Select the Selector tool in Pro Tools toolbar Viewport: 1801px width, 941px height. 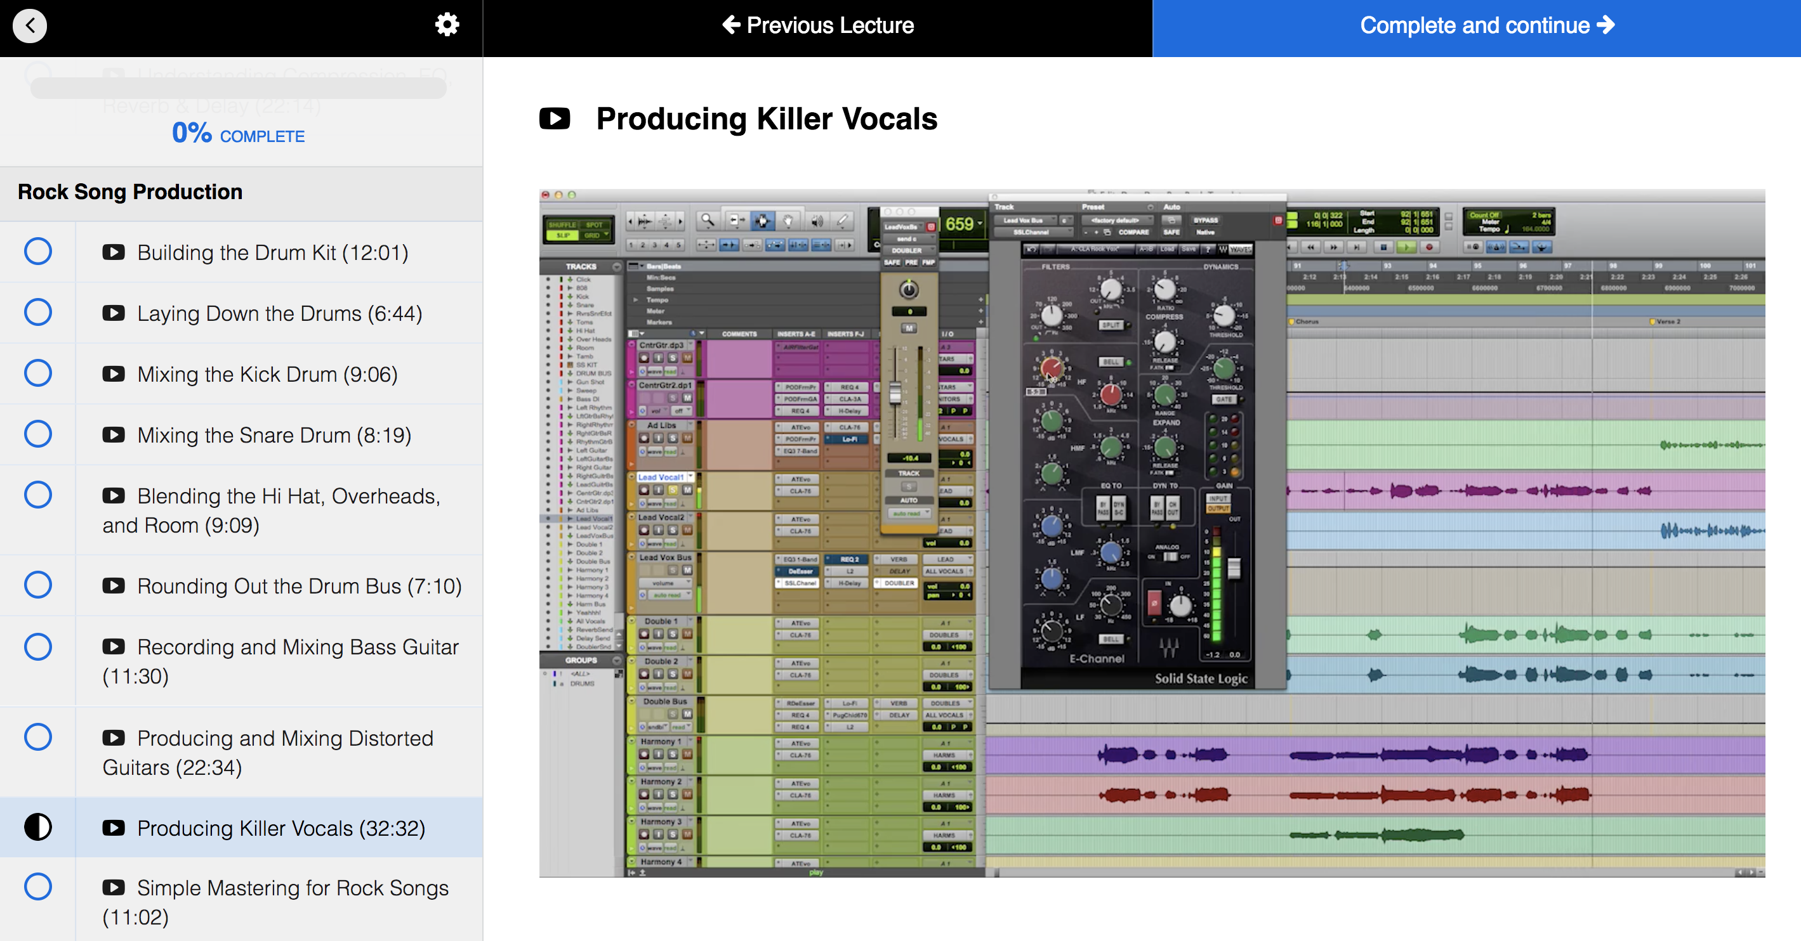[x=762, y=221]
